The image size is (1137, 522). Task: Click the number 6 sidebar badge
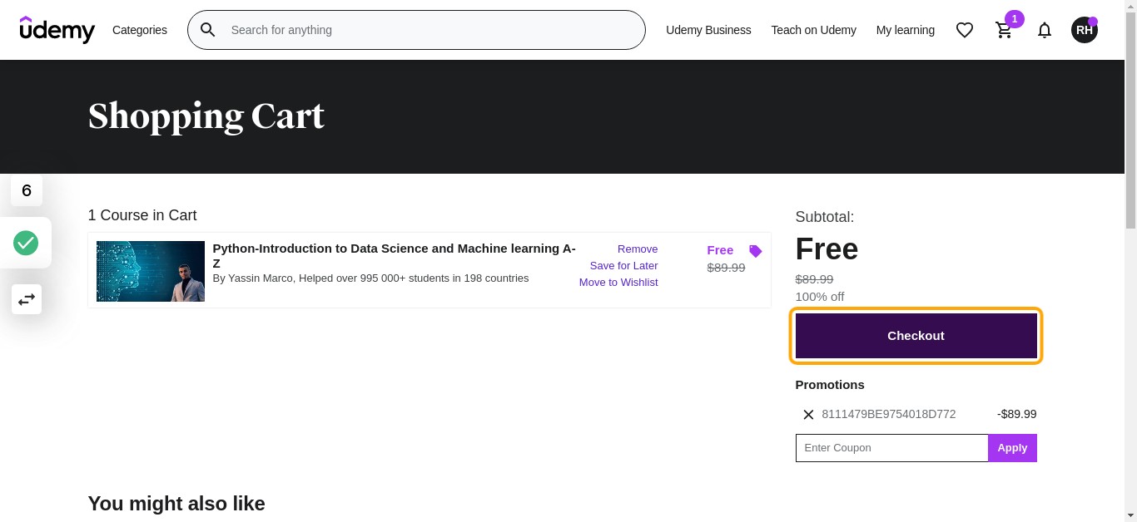pos(27,190)
